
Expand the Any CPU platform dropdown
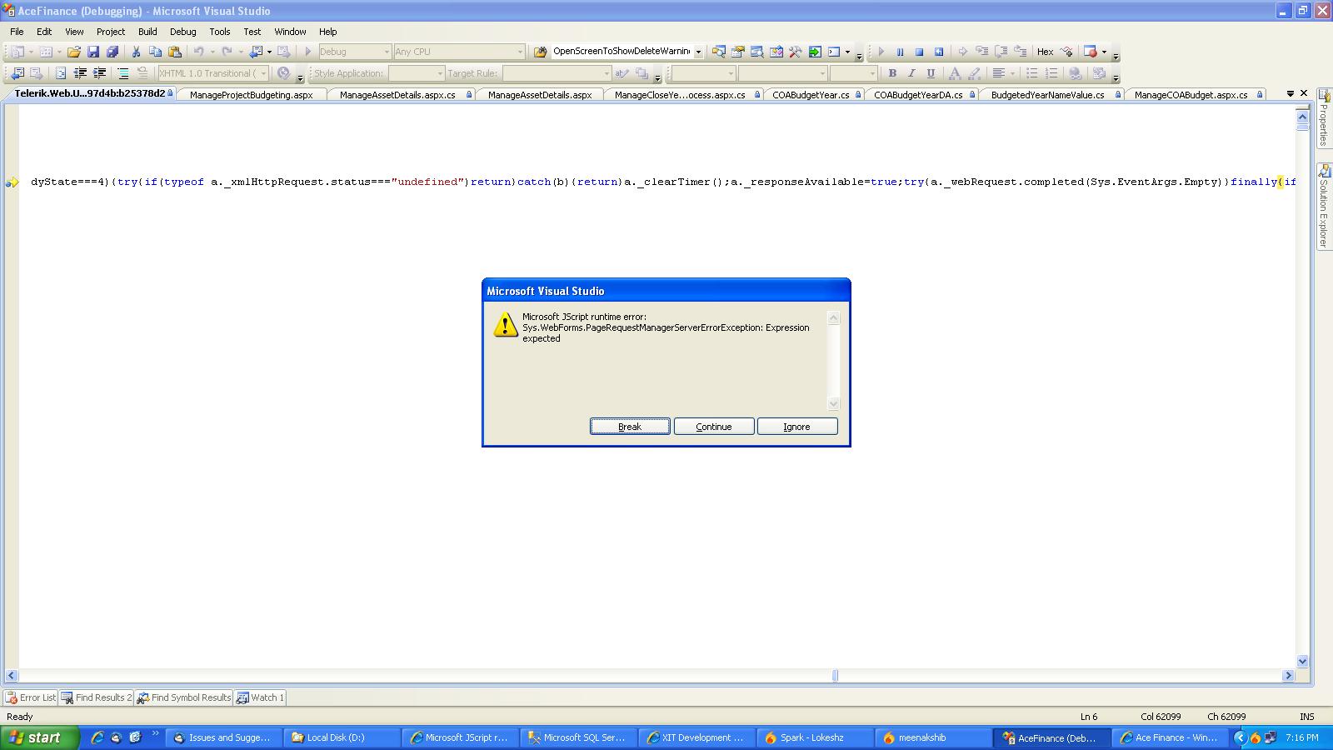[x=520, y=52]
